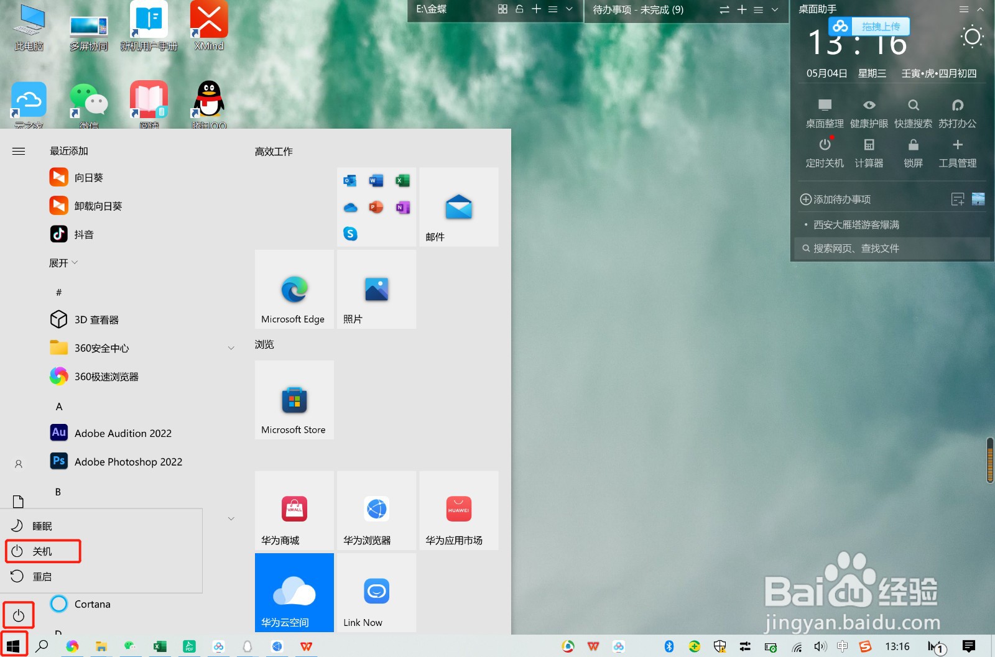Click the 健康护眼 eye icon
Viewport: 995px width, 657px height.
(x=869, y=105)
